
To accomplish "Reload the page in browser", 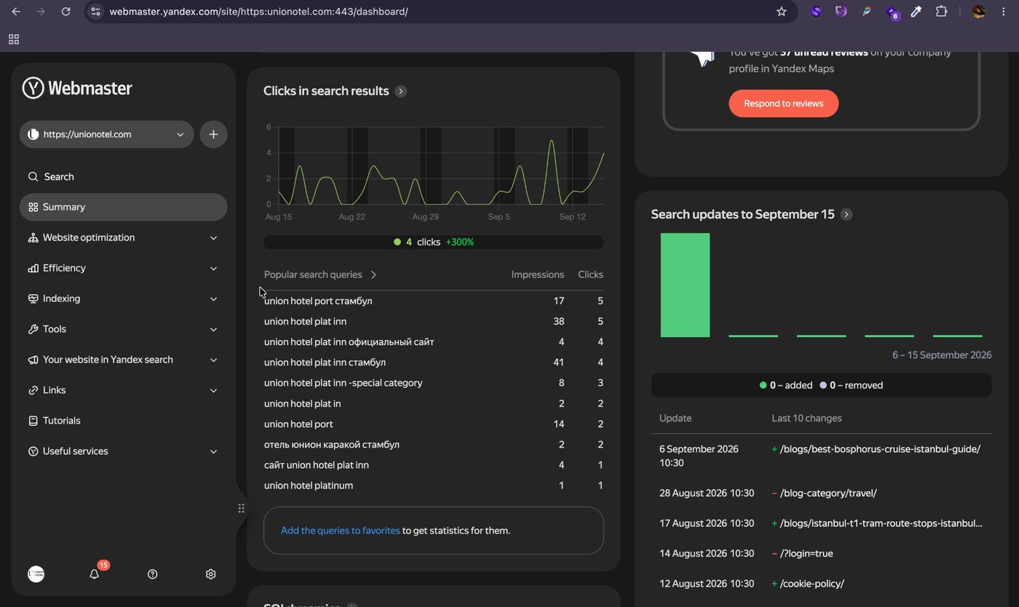I will [66, 12].
